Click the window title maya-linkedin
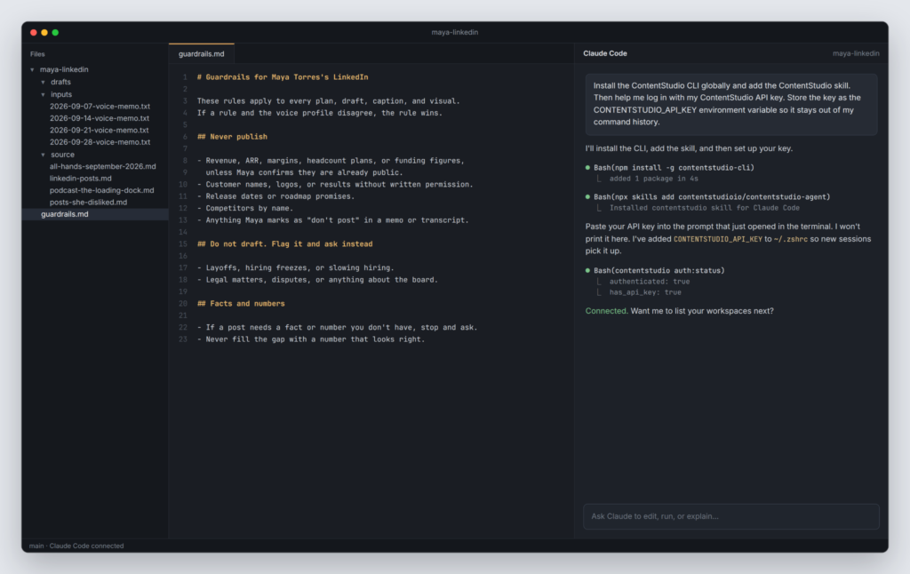This screenshot has height=574, width=910. [454, 33]
